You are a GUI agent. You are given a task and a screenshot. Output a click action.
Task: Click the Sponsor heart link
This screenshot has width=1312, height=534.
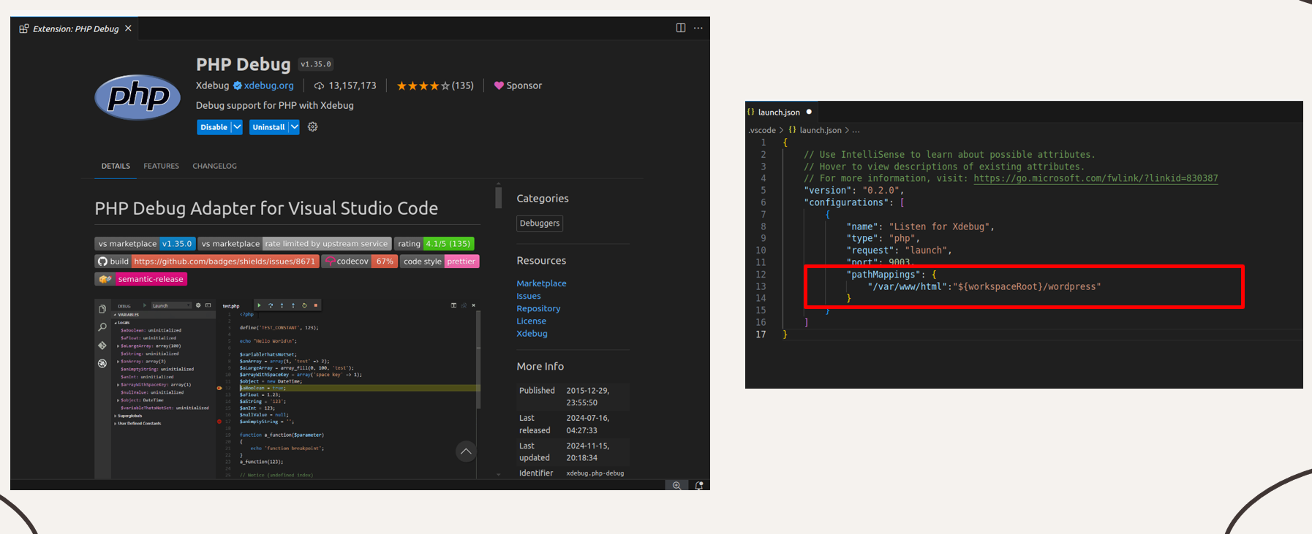[x=518, y=85]
